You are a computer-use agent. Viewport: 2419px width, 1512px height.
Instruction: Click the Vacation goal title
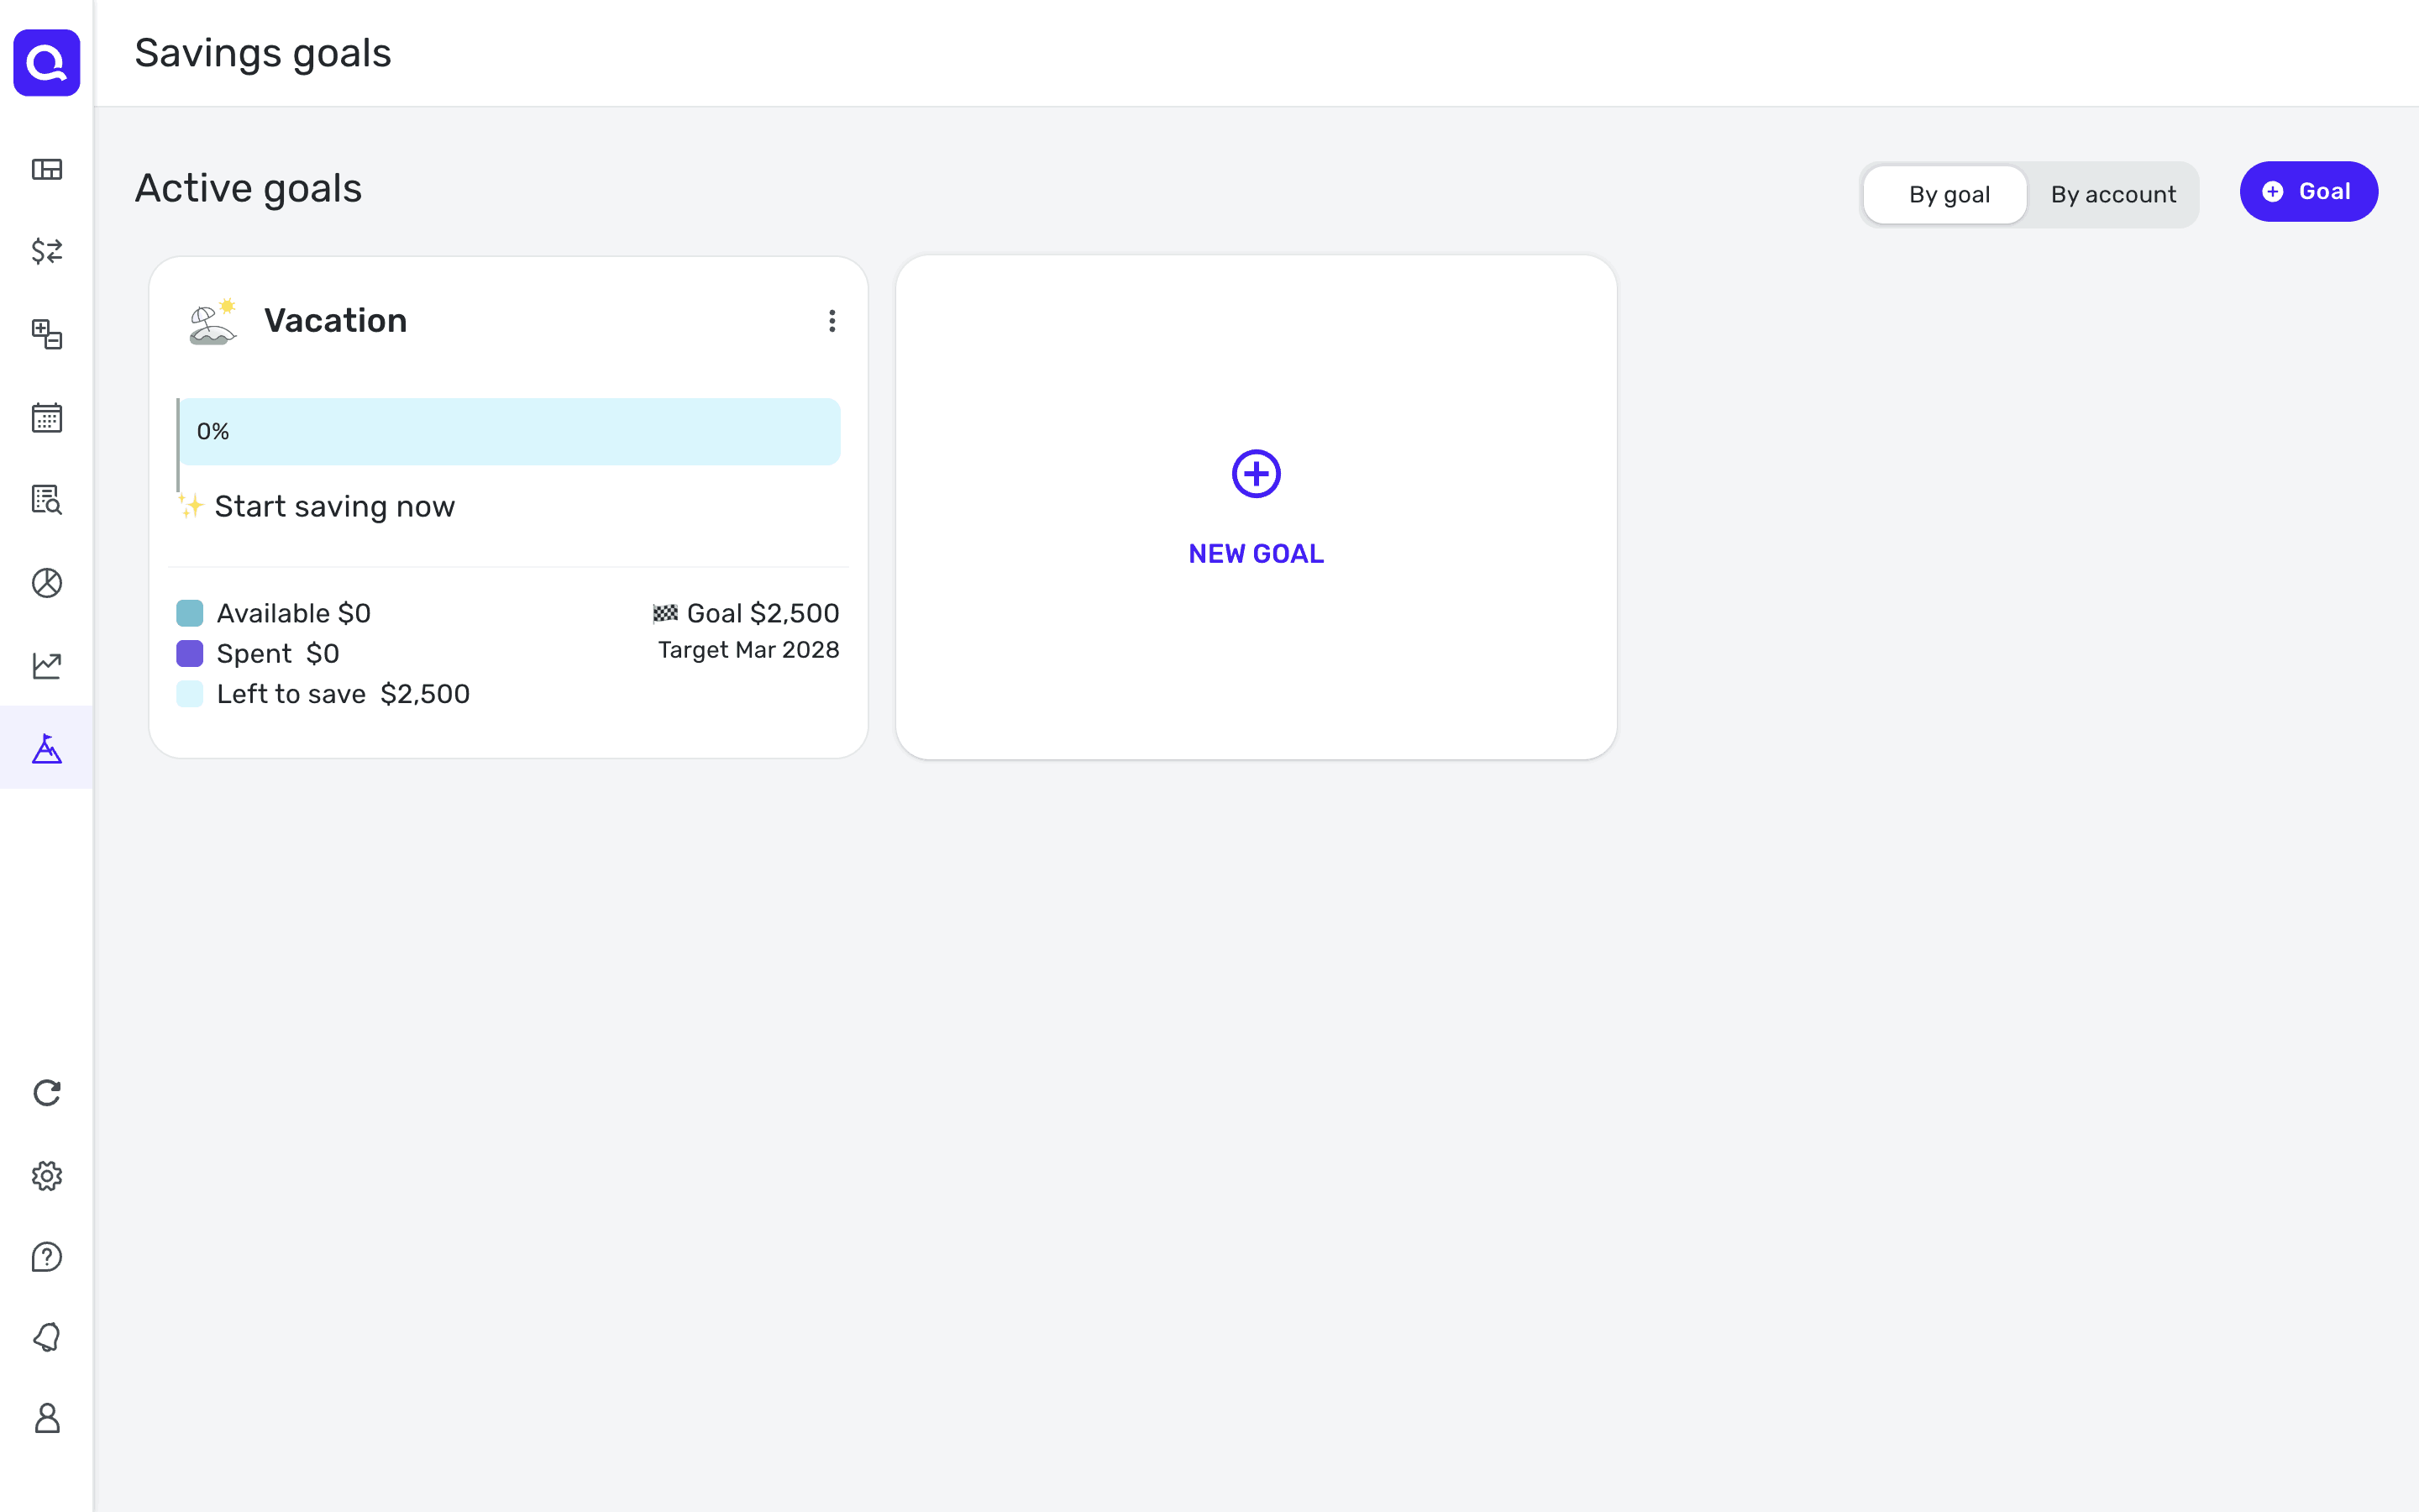[x=336, y=321]
